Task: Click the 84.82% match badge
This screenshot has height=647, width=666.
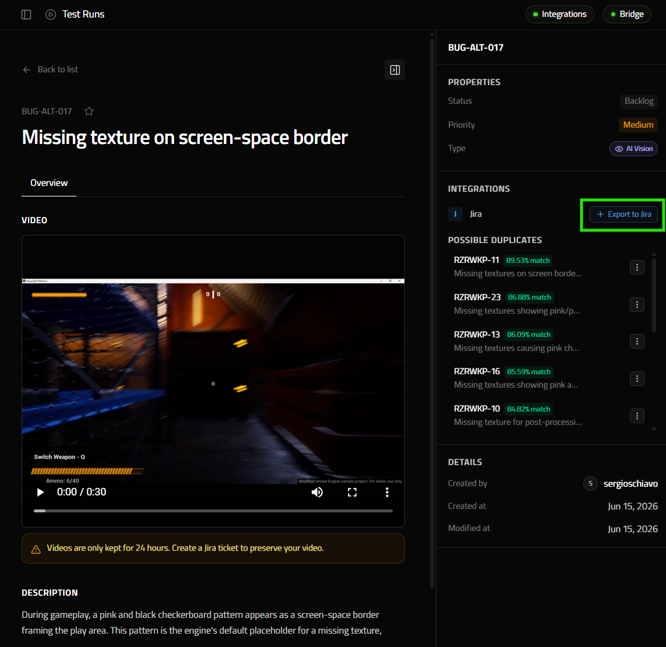Action: tap(528, 409)
